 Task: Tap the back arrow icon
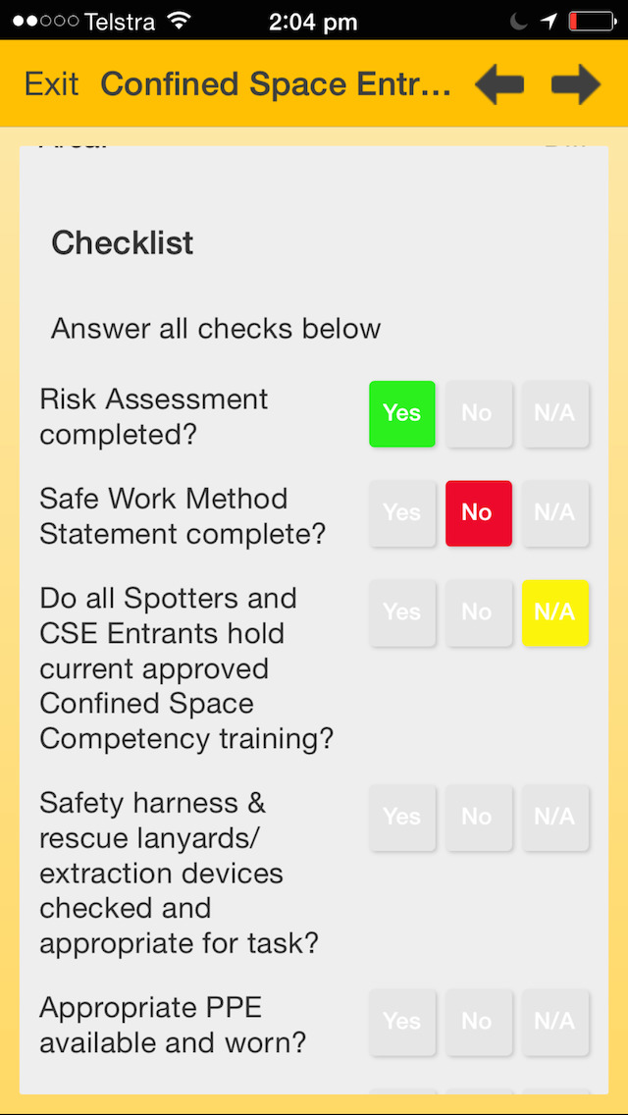[x=499, y=84]
